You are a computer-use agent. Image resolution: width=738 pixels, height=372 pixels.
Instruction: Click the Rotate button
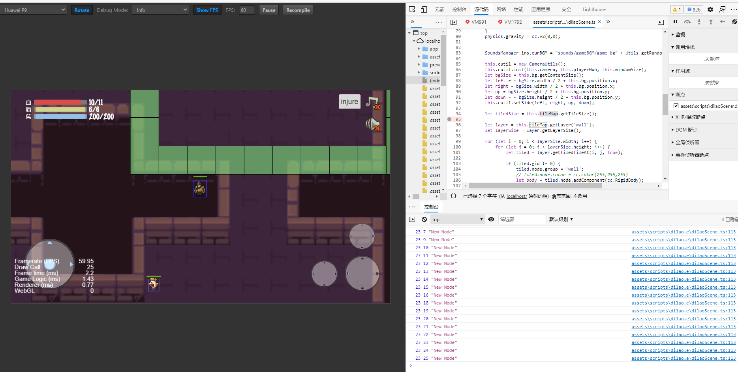pyautogui.click(x=82, y=10)
